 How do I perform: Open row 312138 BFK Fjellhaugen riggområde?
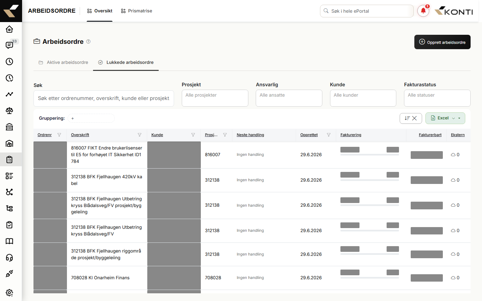click(252, 254)
